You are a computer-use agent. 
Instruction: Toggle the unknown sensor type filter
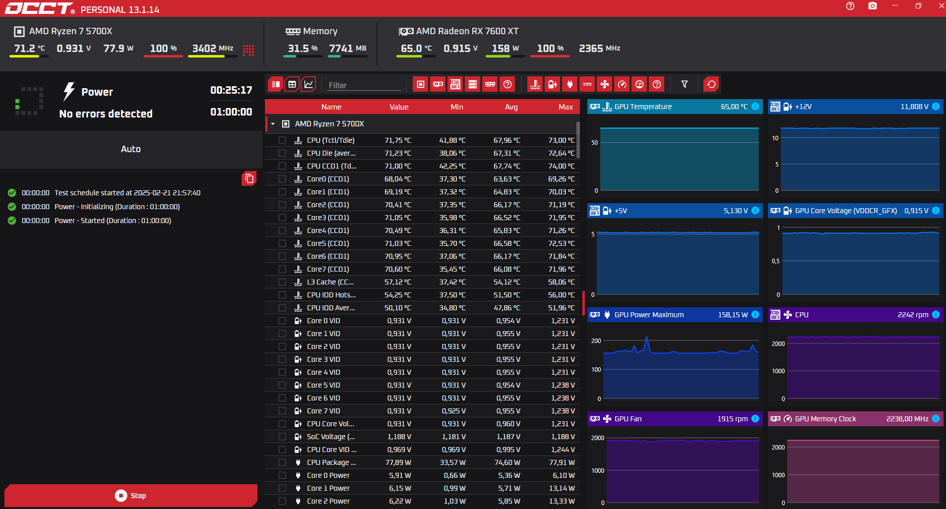[657, 84]
